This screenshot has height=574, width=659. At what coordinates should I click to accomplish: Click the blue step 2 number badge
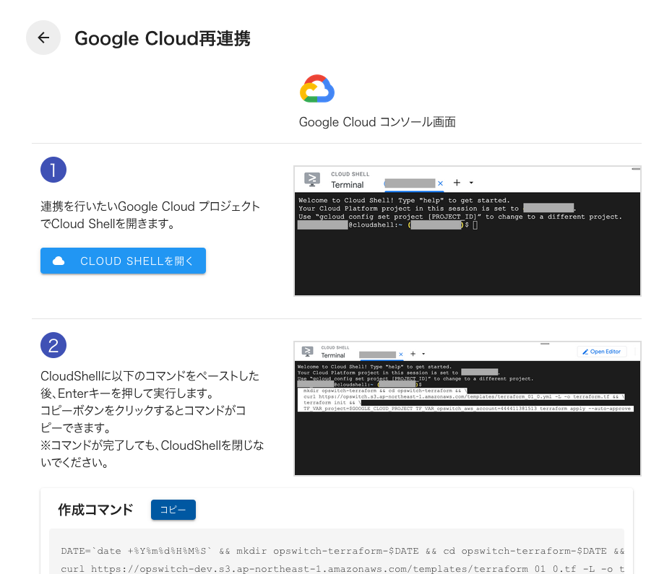53,345
